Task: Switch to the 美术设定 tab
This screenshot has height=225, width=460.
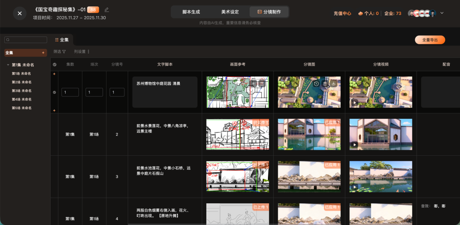Action: click(x=230, y=12)
